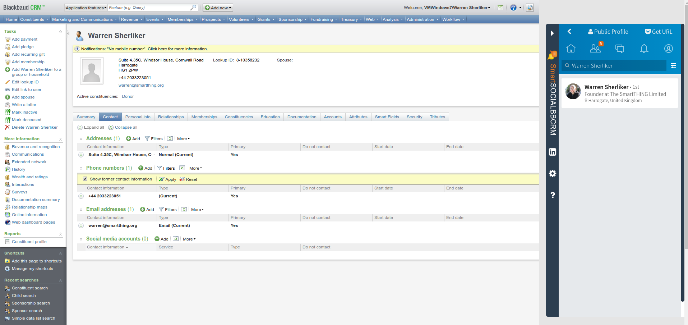Click the notification info icon
This screenshot has height=325, width=688.
coord(77,49)
